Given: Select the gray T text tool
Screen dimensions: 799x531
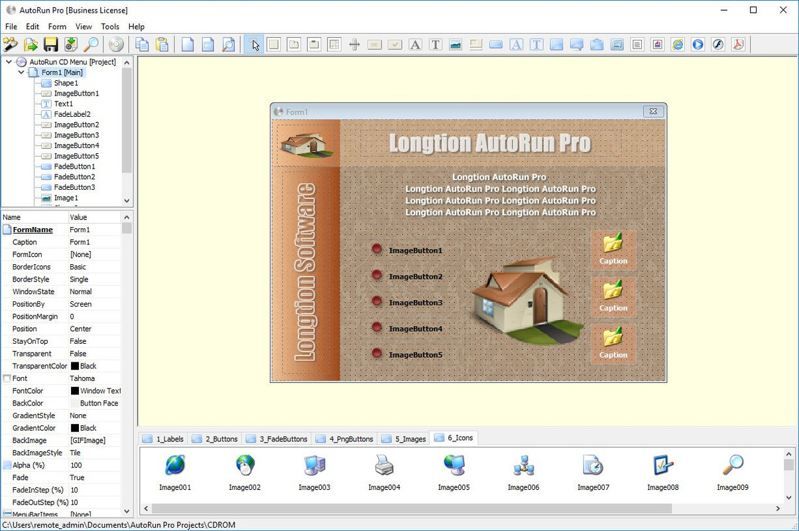Looking at the screenshot, I should tap(435, 44).
